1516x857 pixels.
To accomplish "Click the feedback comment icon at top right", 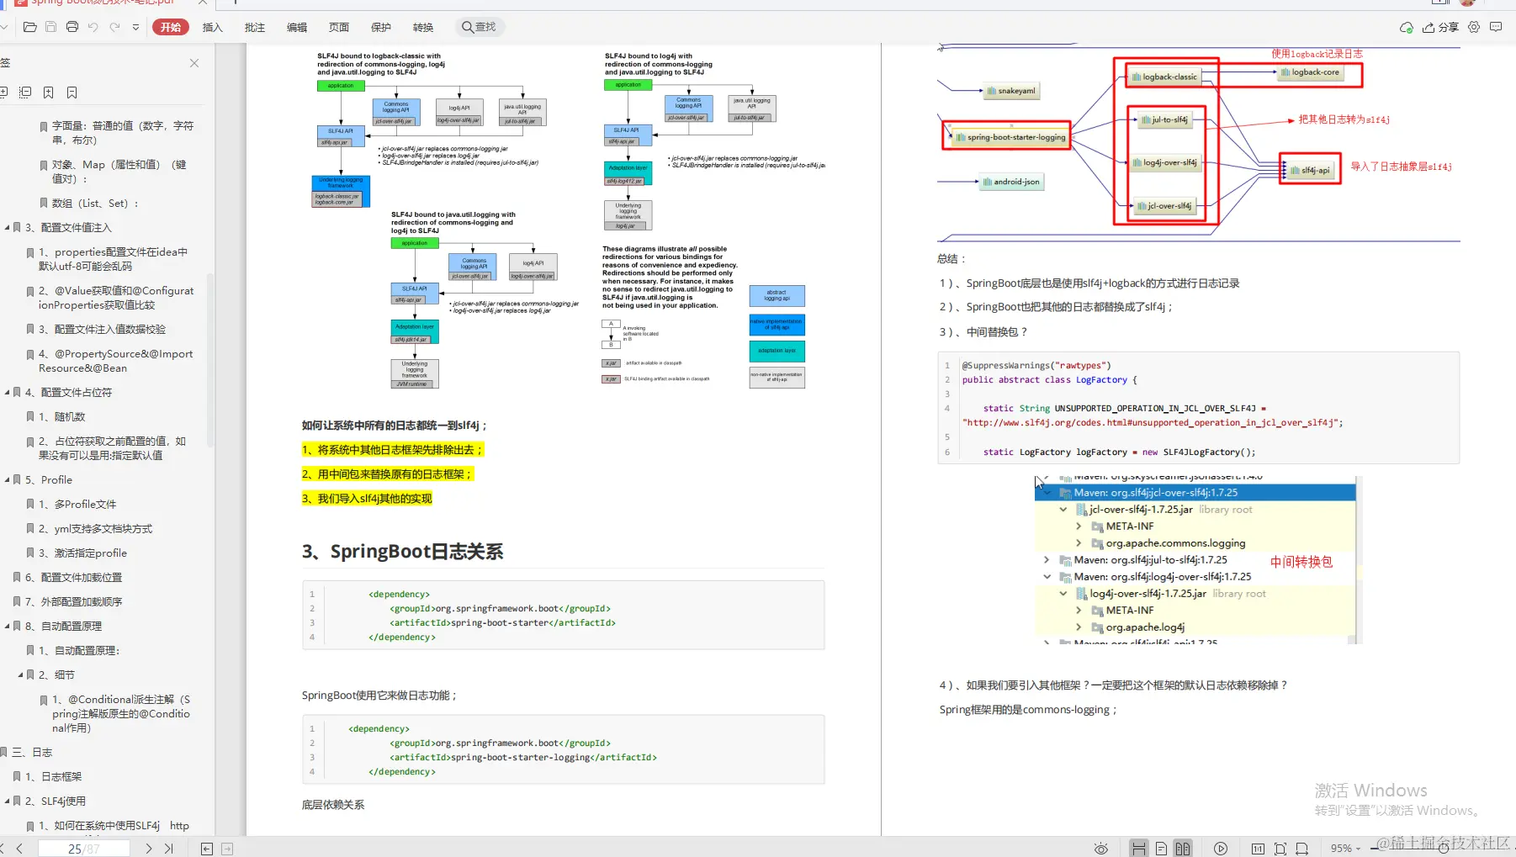I will pos(1496,27).
